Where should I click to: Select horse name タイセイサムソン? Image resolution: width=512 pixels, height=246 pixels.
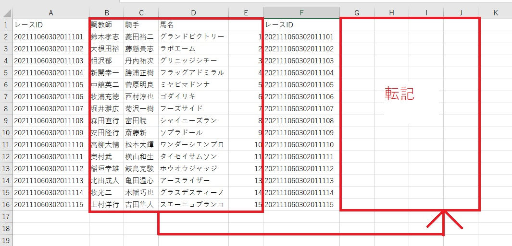click(x=194, y=157)
